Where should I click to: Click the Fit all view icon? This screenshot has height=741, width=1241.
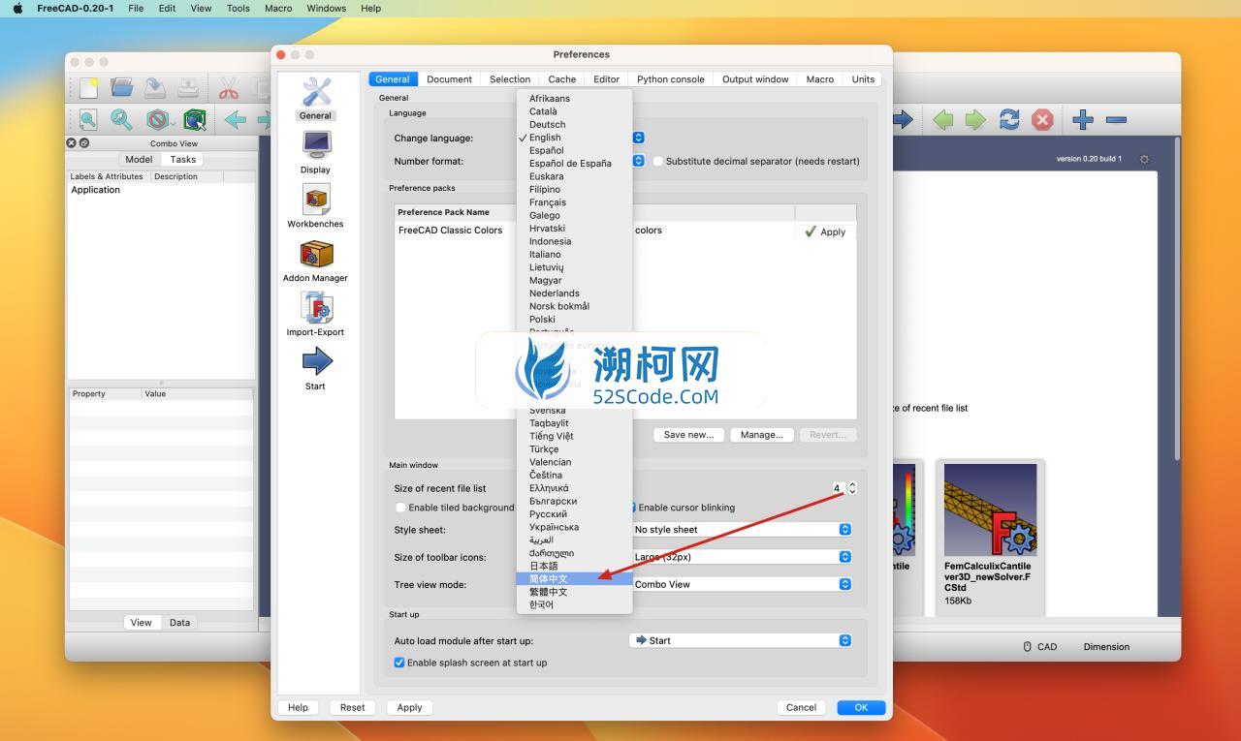pos(88,120)
